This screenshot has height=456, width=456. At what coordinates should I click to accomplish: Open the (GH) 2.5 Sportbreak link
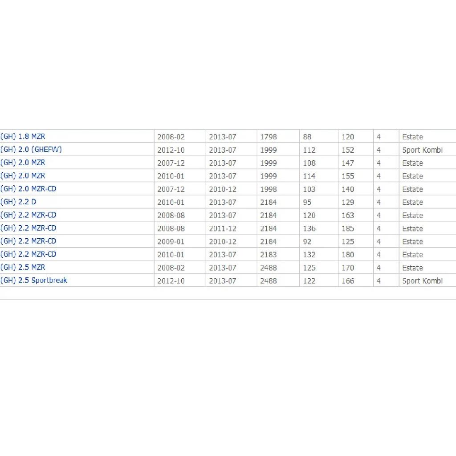(34, 281)
